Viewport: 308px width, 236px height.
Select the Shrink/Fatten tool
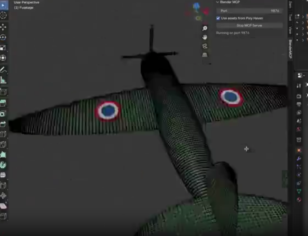(3, 196)
